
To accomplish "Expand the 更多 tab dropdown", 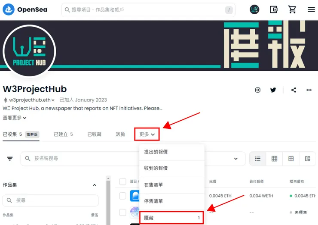I will (147, 134).
